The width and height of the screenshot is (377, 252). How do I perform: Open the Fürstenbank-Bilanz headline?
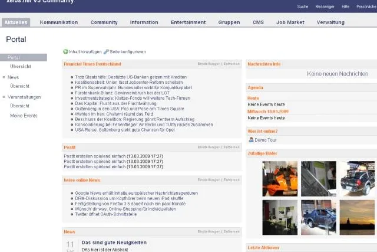pyautogui.click(x=122, y=93)
